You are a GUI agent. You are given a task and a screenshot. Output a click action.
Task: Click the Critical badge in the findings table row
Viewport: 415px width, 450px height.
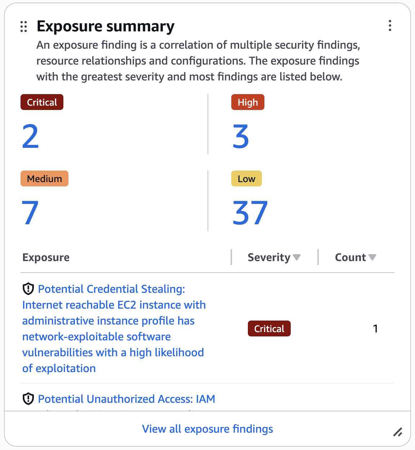click(269, 328)
